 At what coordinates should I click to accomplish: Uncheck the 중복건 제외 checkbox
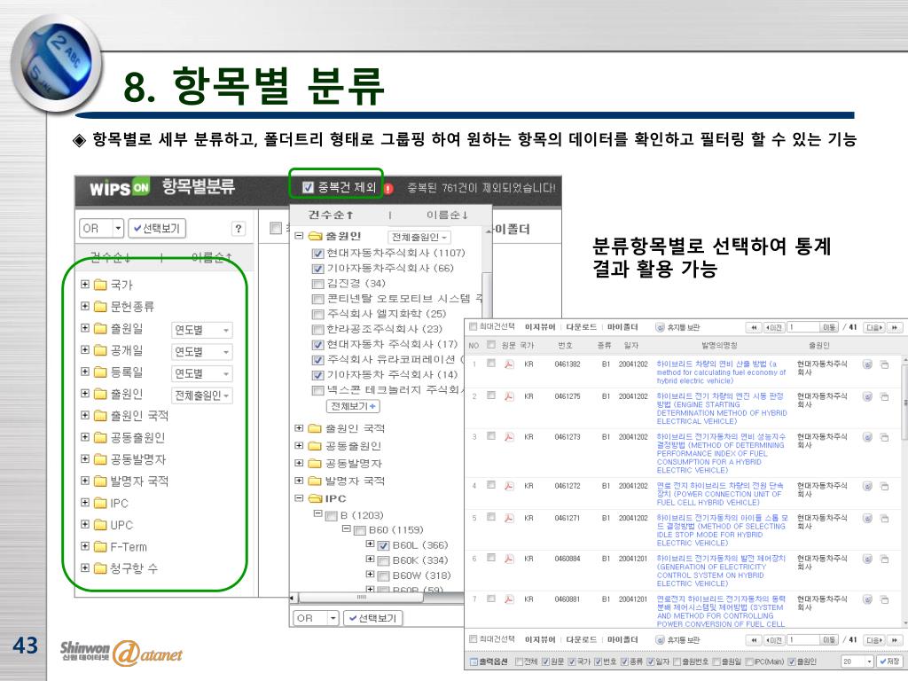click(308, 186)
